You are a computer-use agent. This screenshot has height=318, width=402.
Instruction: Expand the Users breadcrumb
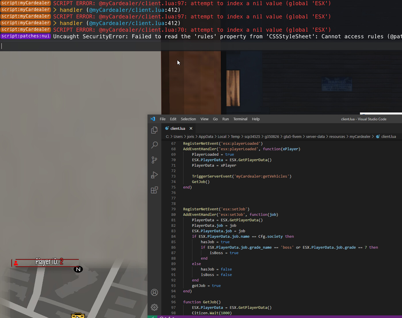(x=178, y=136)
